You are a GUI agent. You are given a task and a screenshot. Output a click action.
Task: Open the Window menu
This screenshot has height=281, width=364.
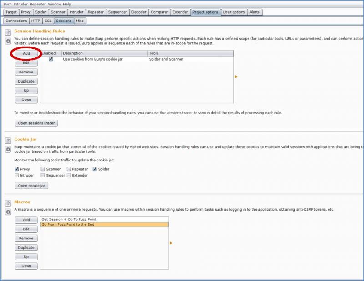pyautogui.click(x=54, y=4)
